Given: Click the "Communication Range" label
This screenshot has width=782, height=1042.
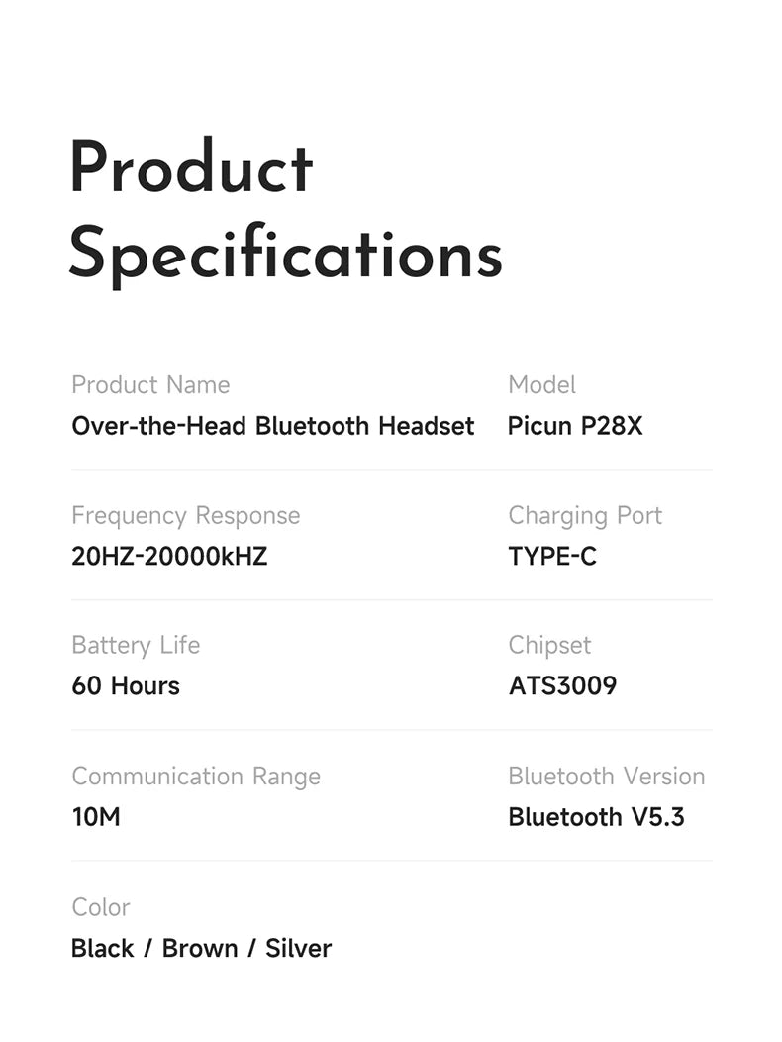Looking at the screenshot, I should pos(196,777).
